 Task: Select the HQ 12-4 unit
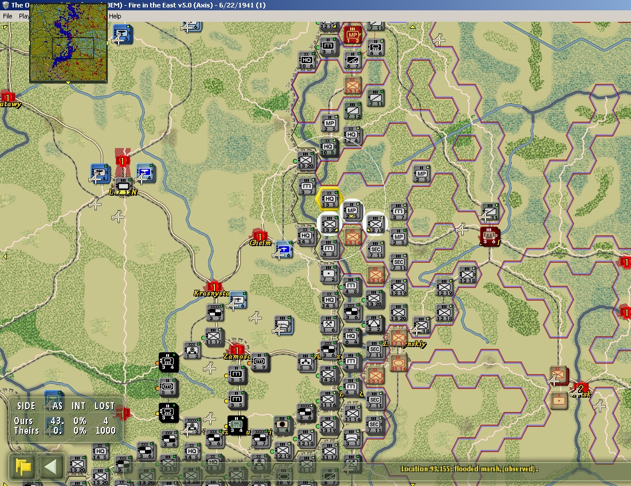352,135
